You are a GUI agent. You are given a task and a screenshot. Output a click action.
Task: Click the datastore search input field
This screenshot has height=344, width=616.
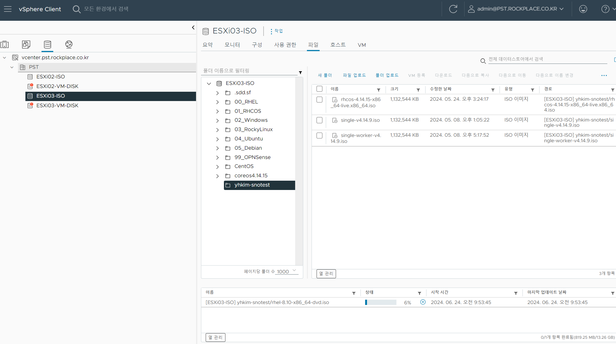point(547,59)
